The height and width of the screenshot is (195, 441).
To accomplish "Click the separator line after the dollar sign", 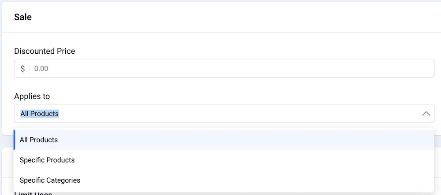I will click(29, 69).
